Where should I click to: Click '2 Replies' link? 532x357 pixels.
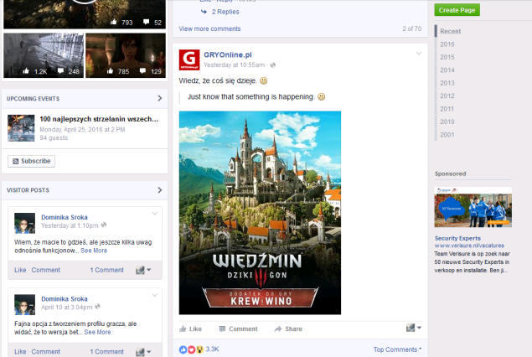point(225,12)
